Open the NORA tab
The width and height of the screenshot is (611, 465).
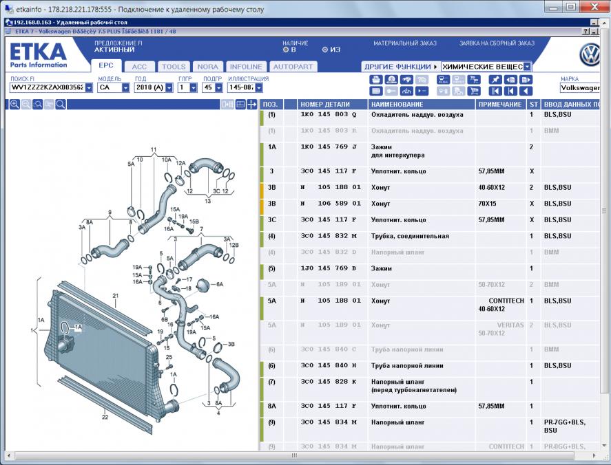(208, 67)
